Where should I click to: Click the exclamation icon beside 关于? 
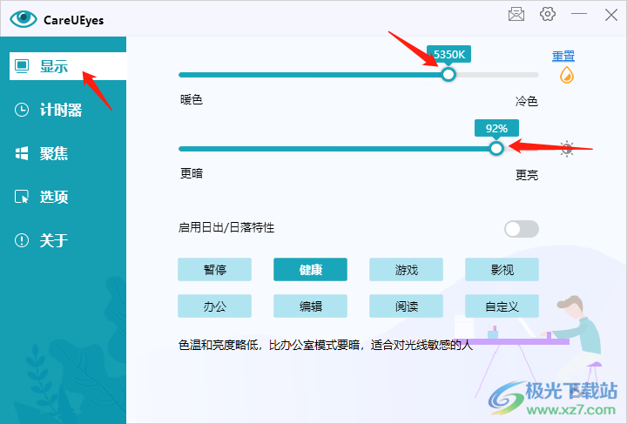click(x=22, y=240)
